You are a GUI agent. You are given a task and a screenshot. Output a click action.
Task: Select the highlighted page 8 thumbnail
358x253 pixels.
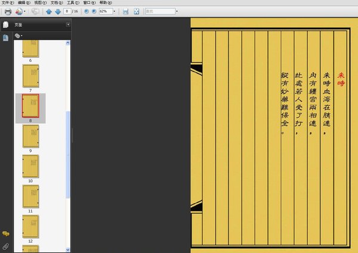pyautogui.click(x=30, y=106)
